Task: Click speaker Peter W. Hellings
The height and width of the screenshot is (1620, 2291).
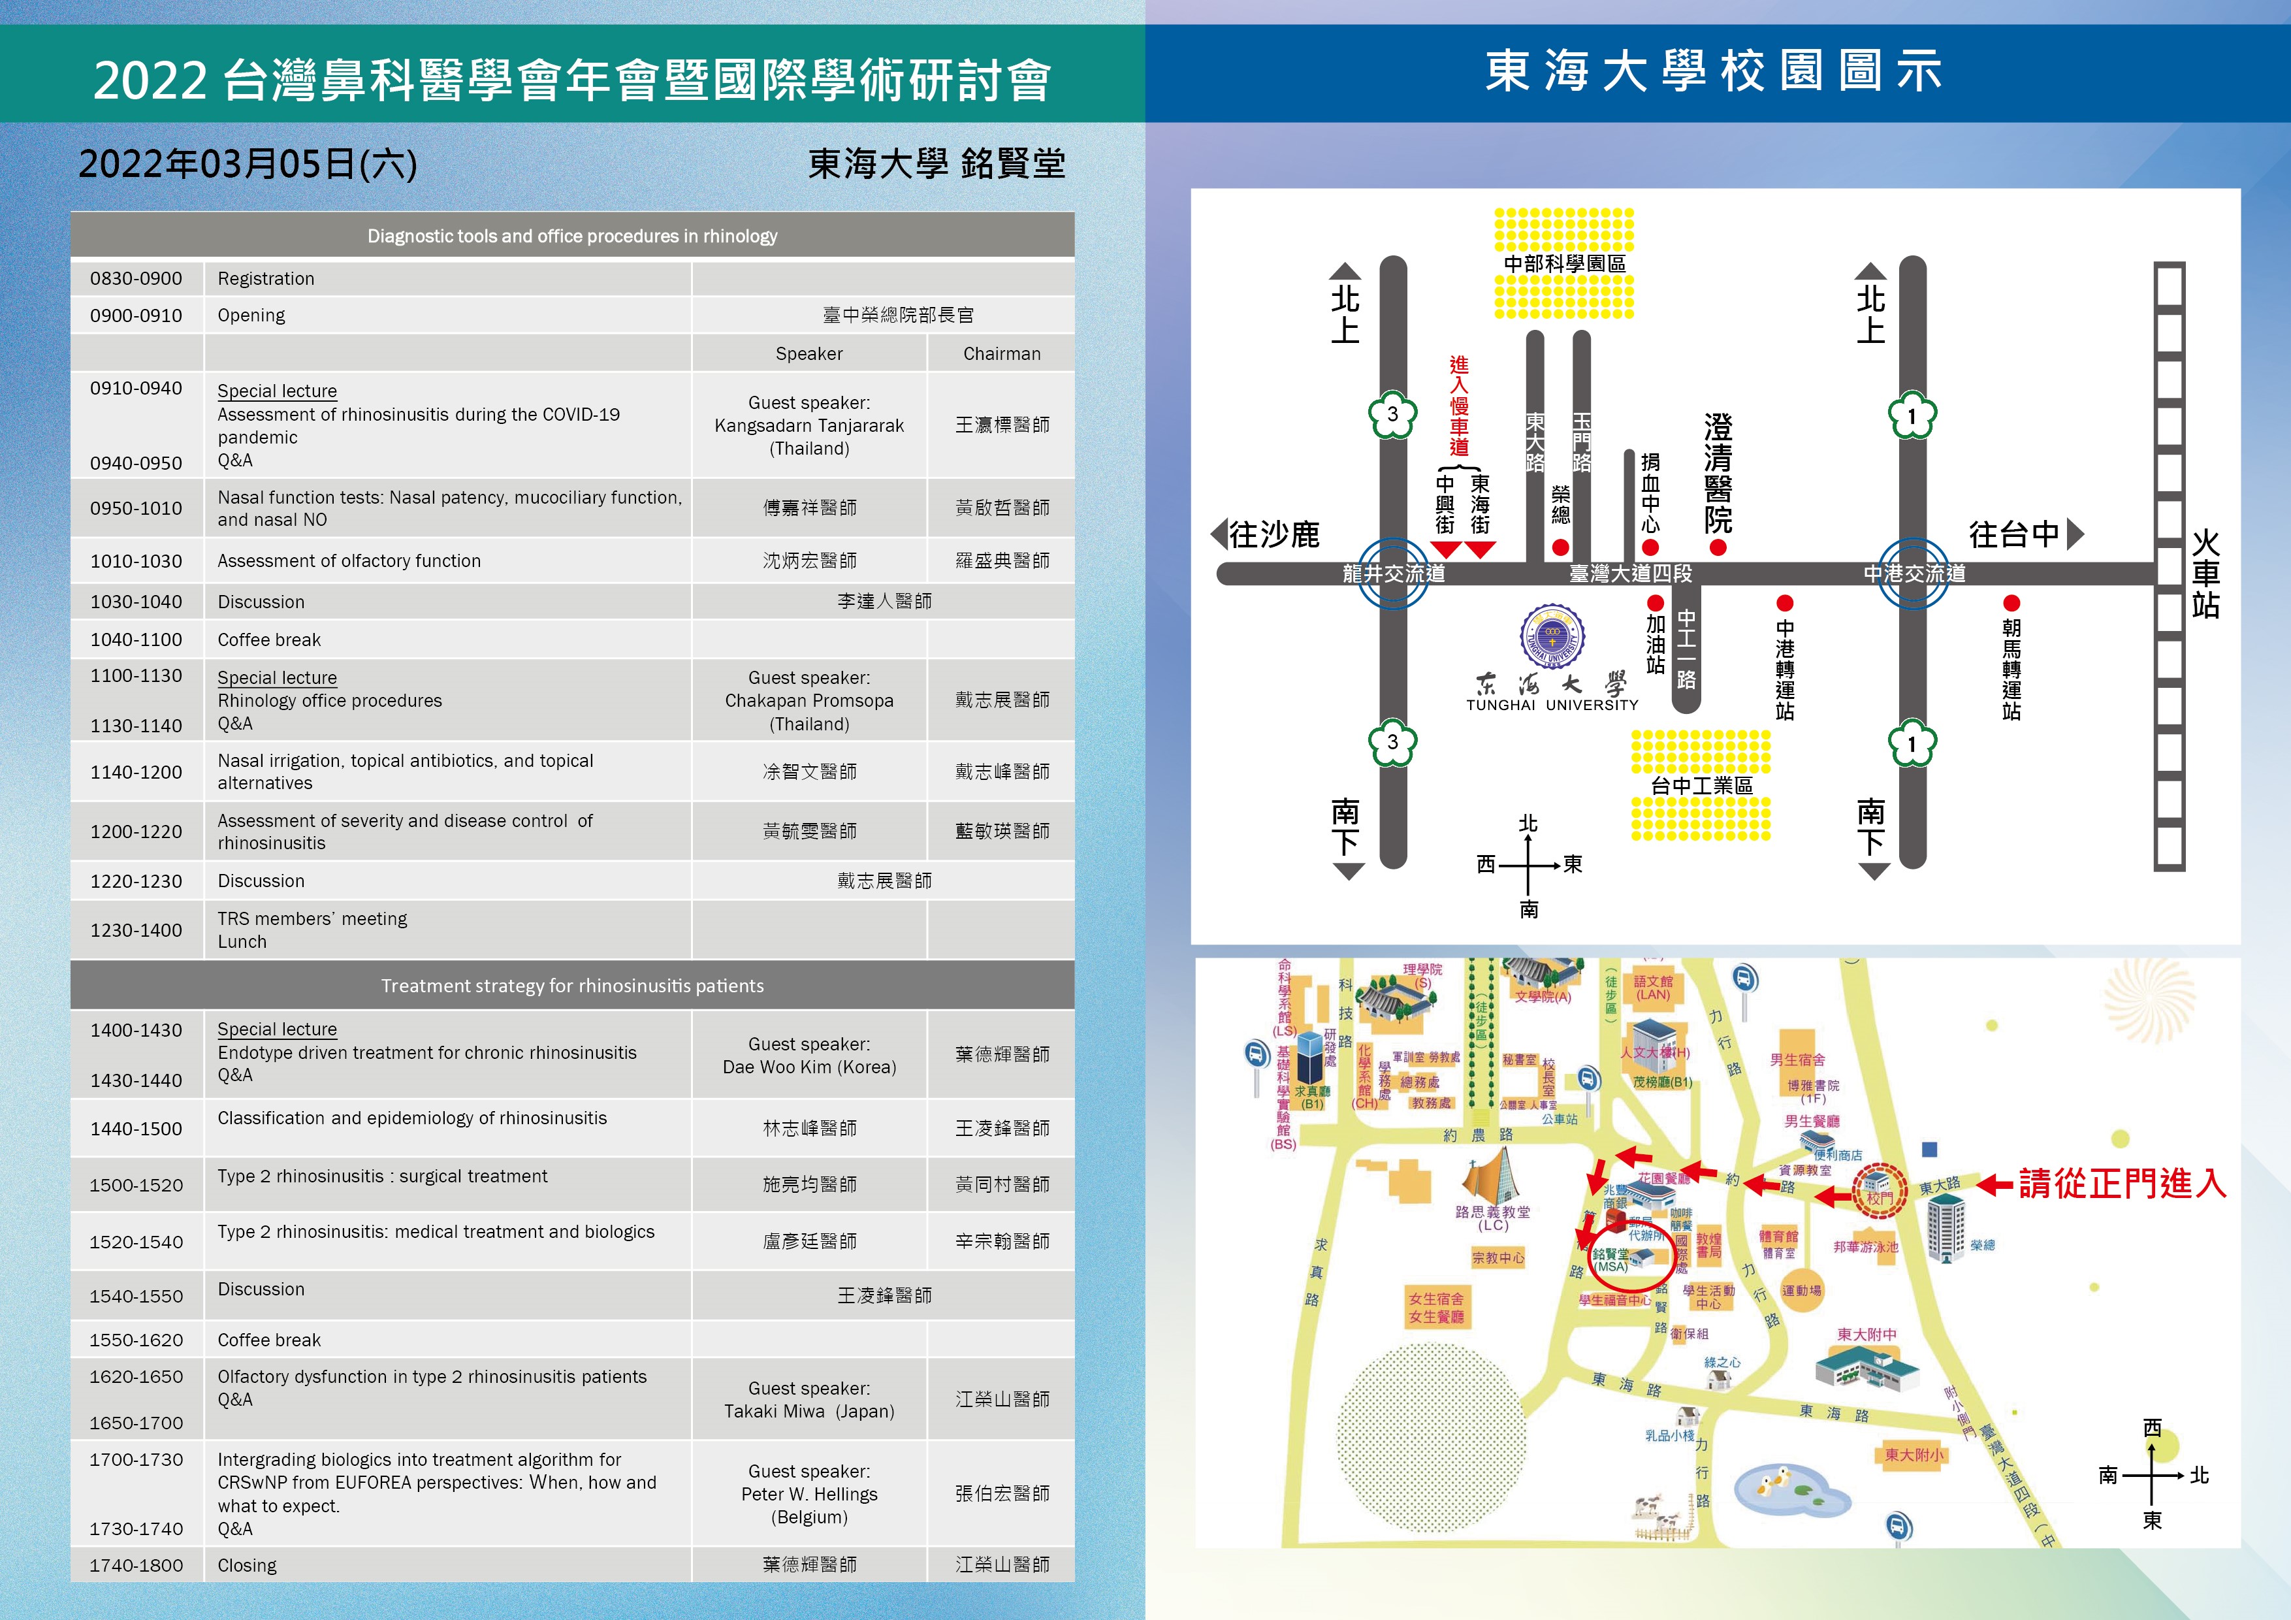Action: pyautogui.click(x=809, y=1494)
